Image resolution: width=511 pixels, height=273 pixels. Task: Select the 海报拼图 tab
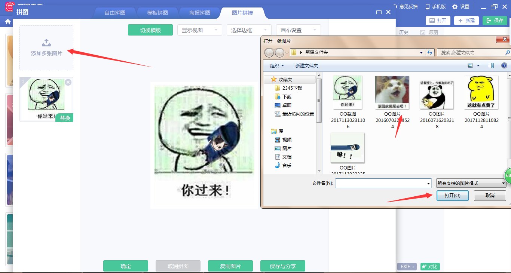(x=199, y=12)
